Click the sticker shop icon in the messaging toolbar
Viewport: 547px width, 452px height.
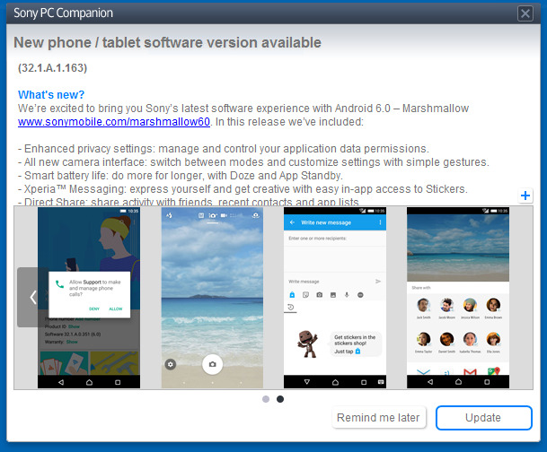coord(291,294)
